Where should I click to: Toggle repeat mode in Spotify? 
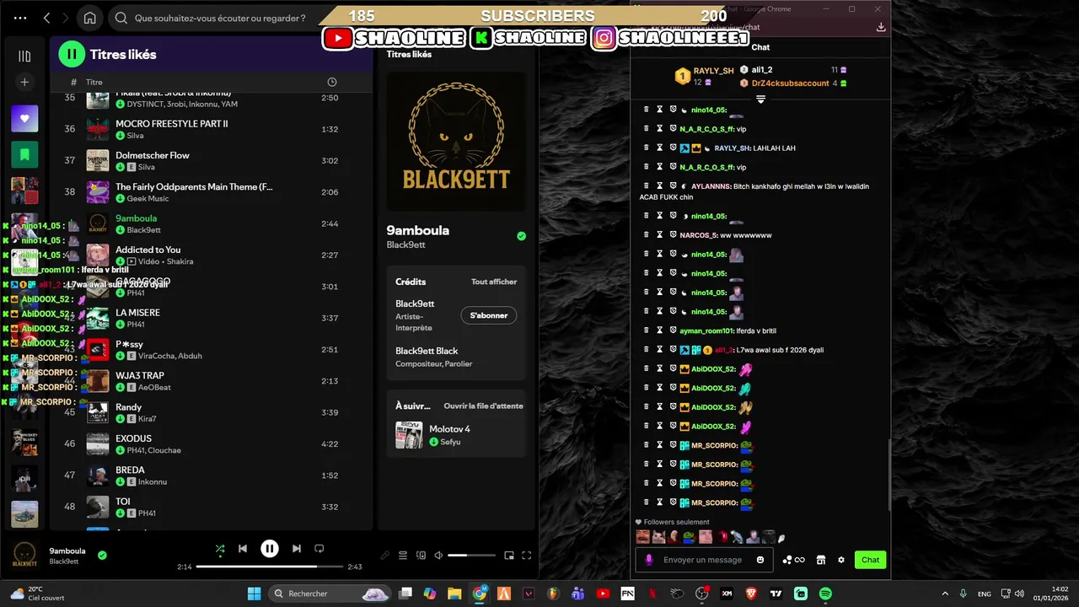click(319, 549)
